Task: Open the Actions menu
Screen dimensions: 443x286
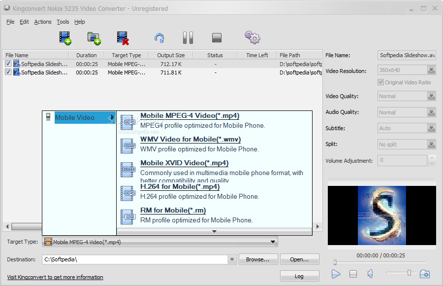Action: 43,22
